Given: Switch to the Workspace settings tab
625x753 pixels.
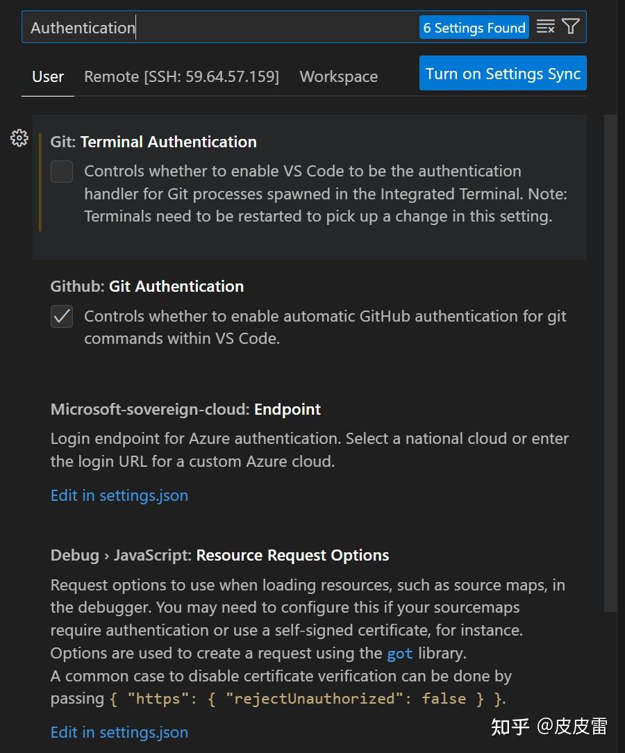Looking at the screenshot, I should [338, 76].
